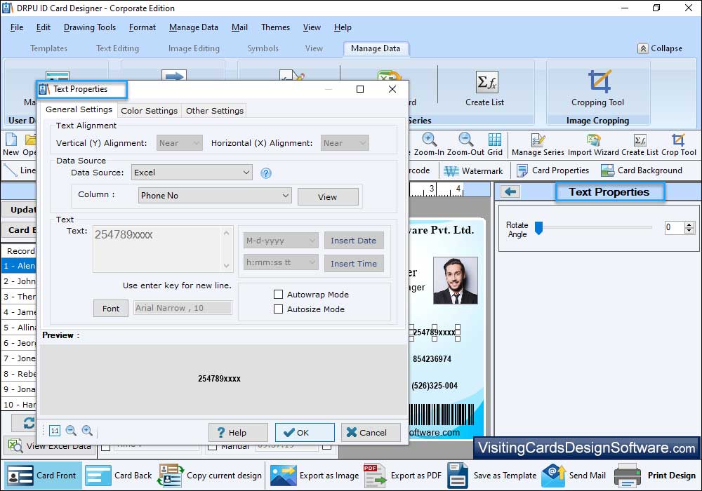Switch to Color Settings tab
Screen dimensions: 702x491
tap(149, 110)
